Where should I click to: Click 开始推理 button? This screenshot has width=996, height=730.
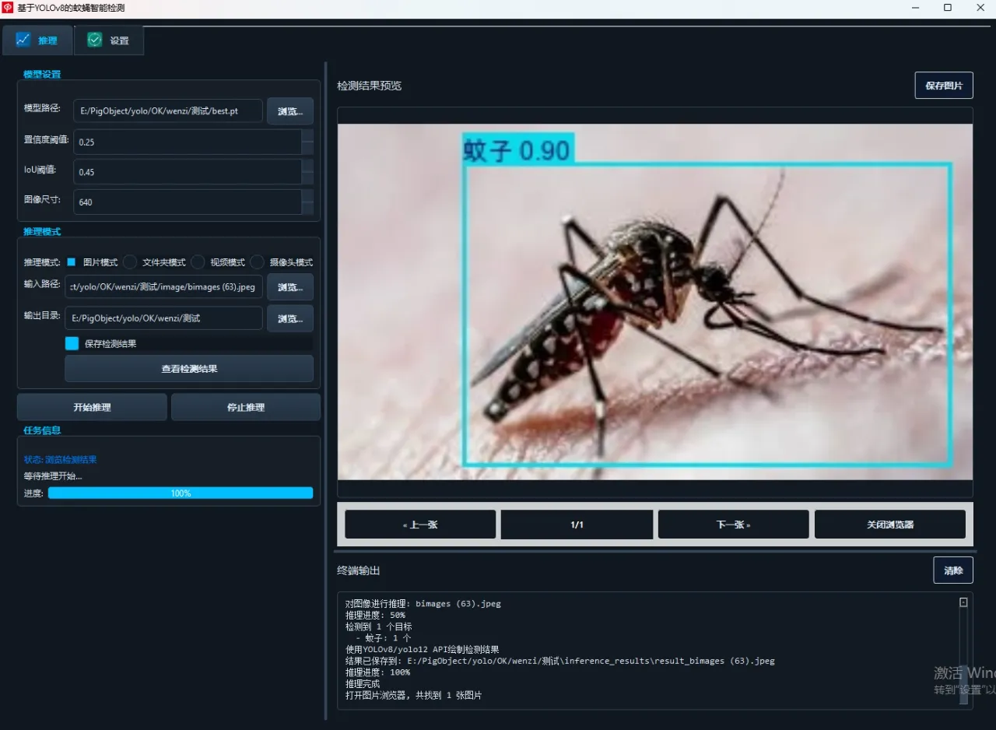tap(92, 407)
